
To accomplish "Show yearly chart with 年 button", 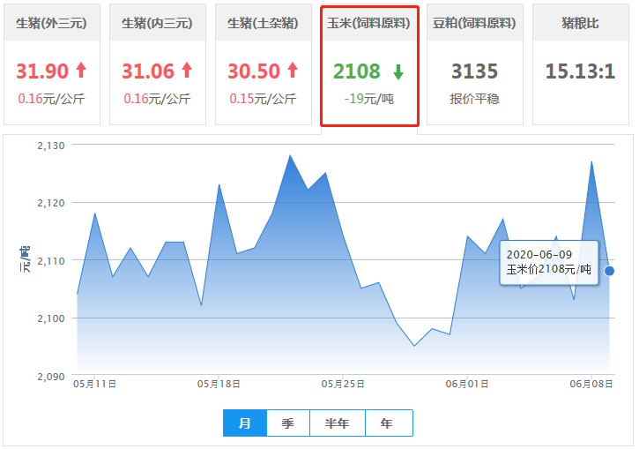I will point(388,423).
